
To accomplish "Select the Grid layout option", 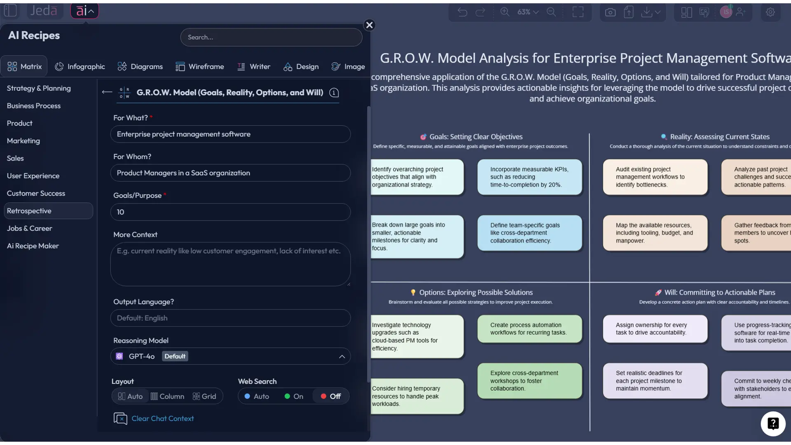I will 204,396.
